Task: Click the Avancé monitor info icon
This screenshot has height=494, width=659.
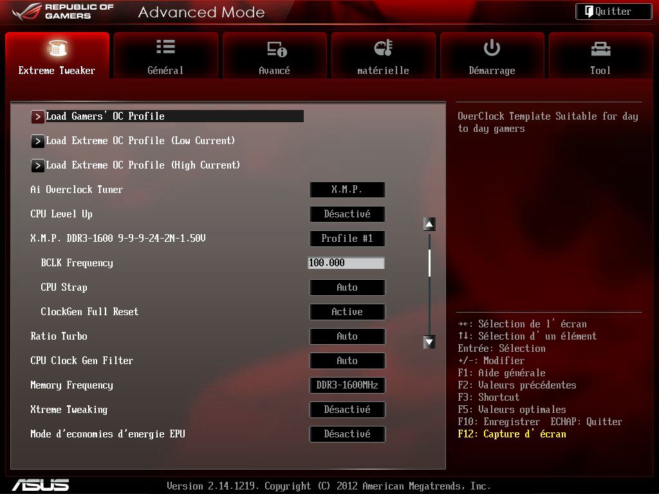Action: pos(277,49)
